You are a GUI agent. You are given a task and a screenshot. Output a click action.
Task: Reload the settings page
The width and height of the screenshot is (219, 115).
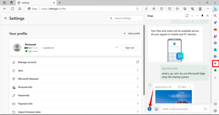pos(12,9)
